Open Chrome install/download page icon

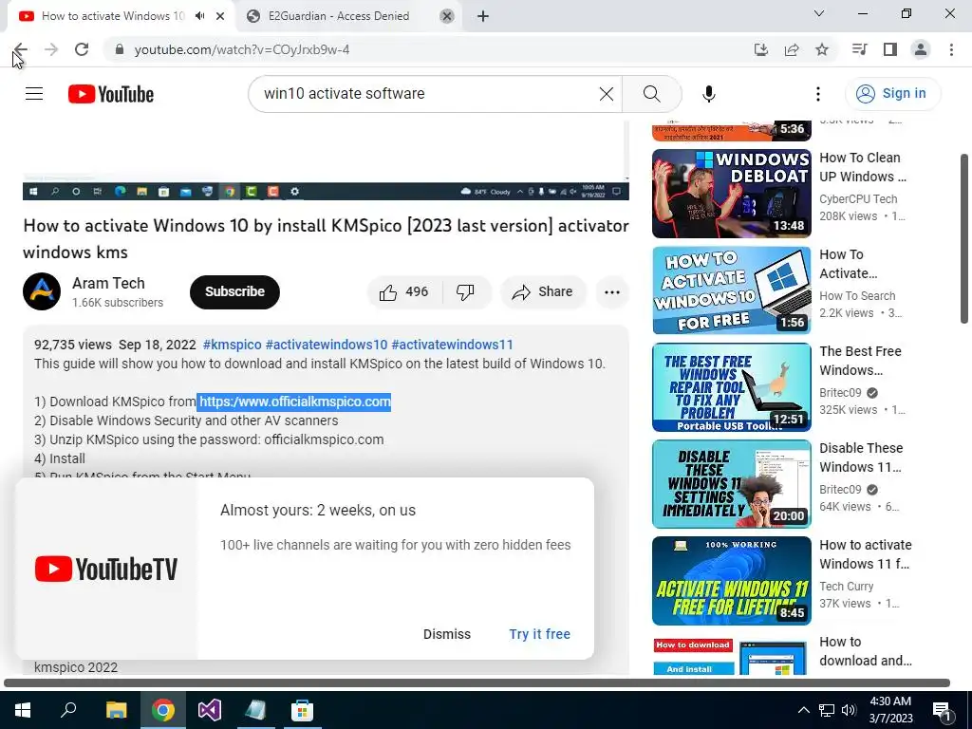tap(760, 49)
